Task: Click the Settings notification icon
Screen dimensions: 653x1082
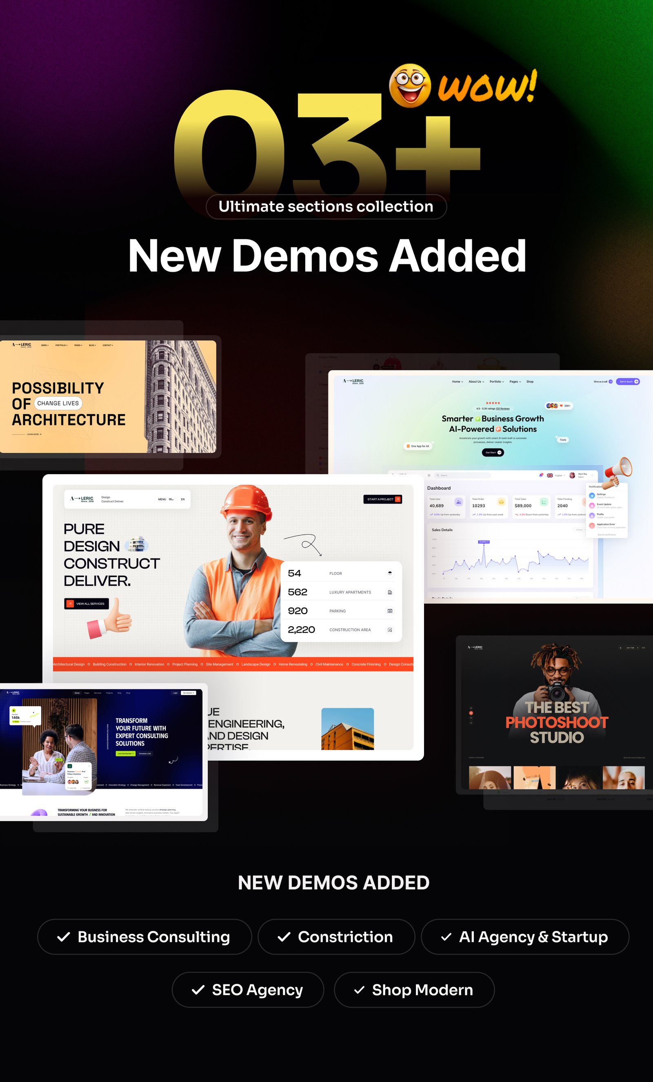Action: point(592,495)
